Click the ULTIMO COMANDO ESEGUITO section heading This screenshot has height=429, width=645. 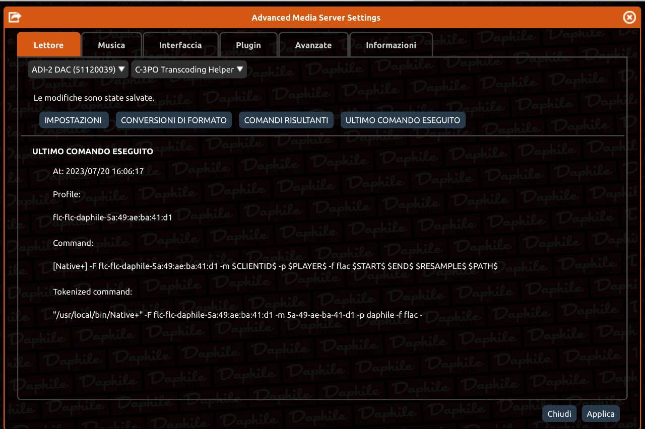(x=93, y=151)
